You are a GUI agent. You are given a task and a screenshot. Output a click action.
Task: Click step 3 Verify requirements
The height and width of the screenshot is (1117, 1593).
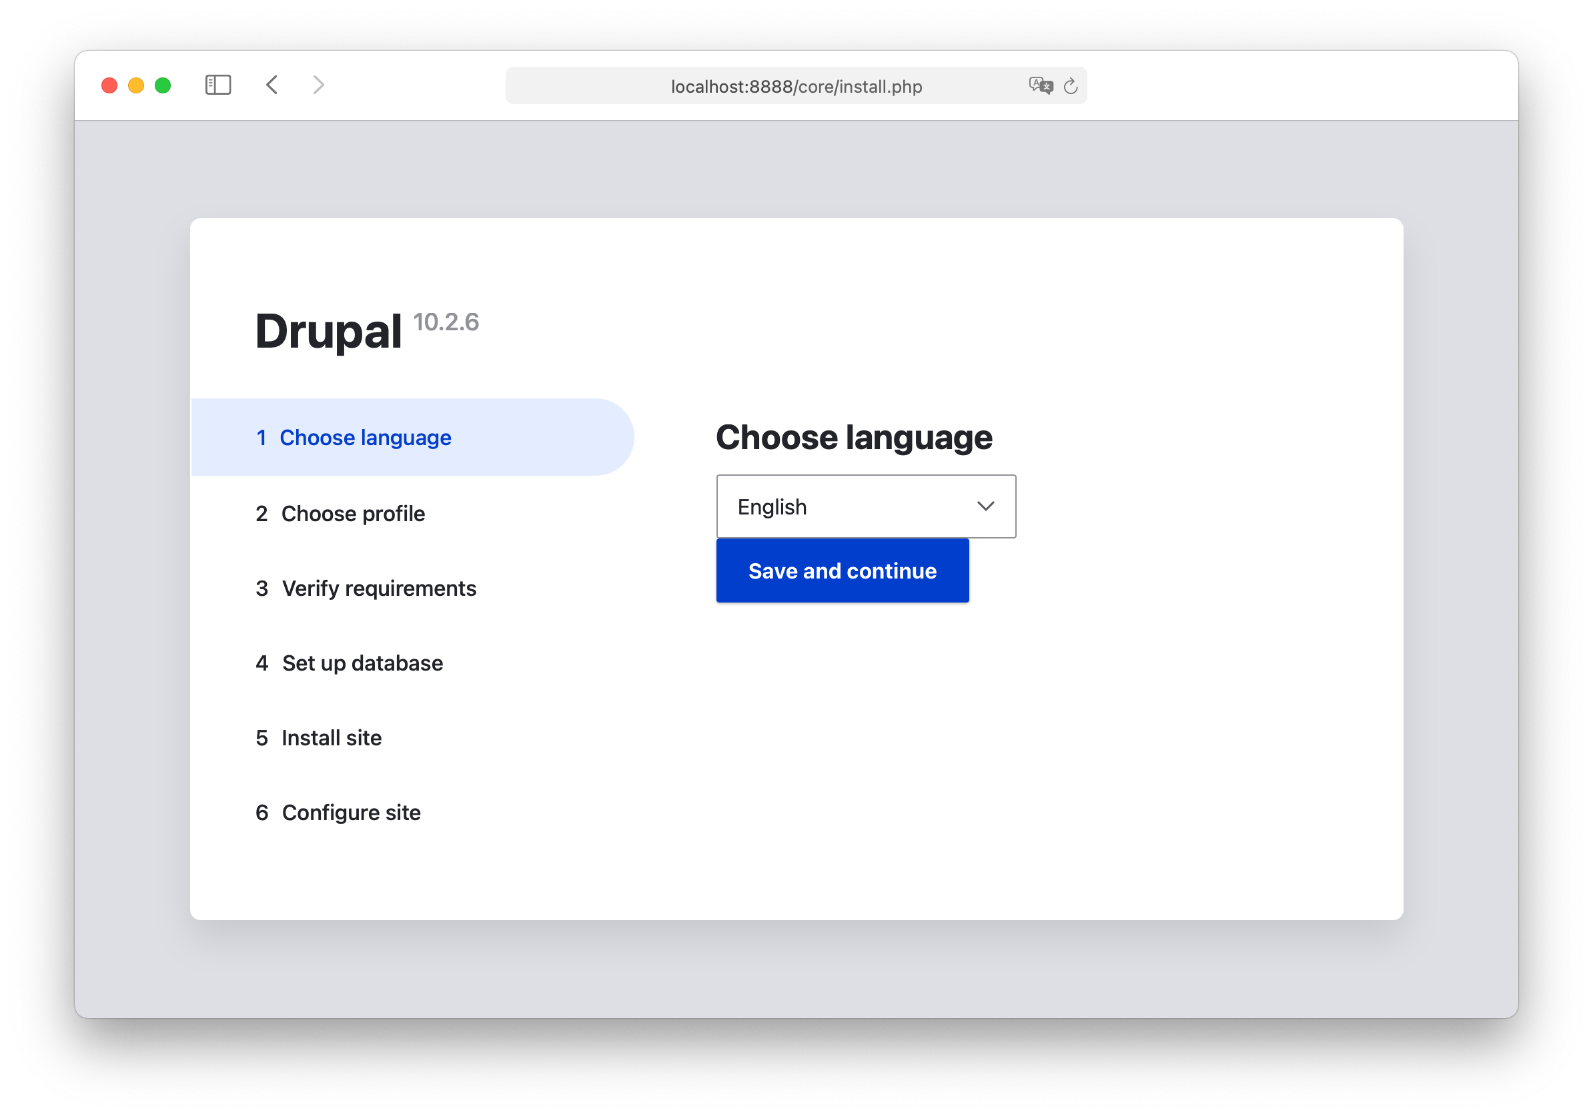[x=378, y=589]
